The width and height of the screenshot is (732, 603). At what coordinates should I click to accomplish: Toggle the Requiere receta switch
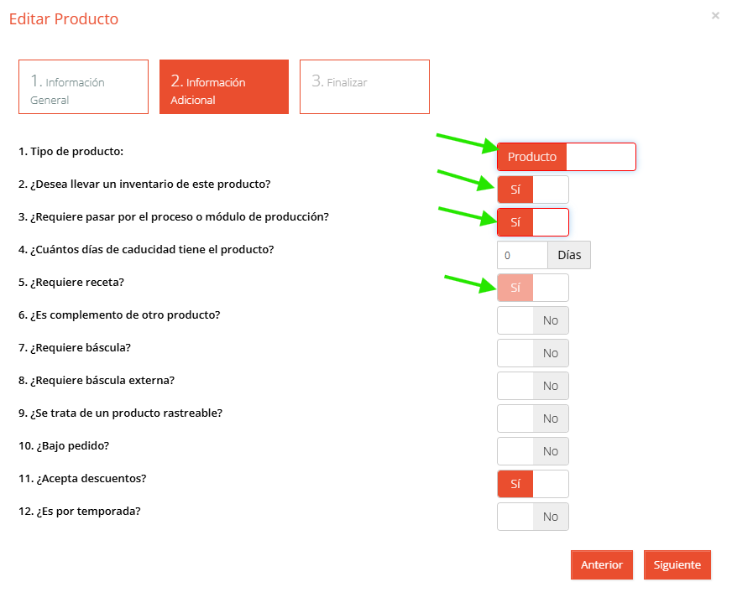[x=533, y=288]
